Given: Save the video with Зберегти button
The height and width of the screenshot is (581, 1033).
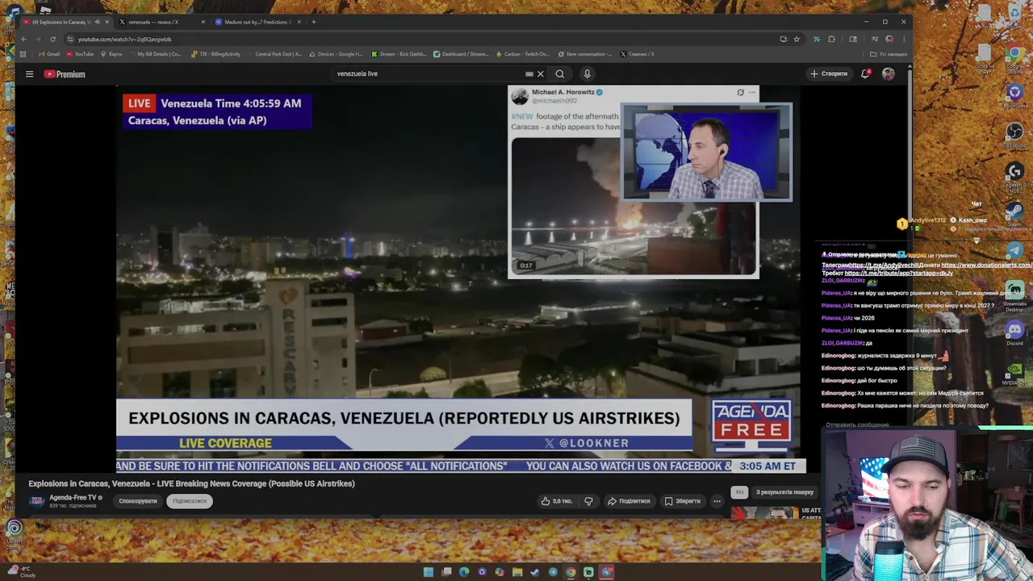Looking at the screenshot, I should [683, 501].
